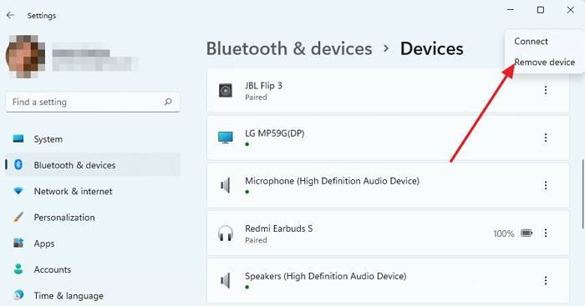Open more options for Redmi Earbuds S
The width and height of the screenshot is (585, 306).
point(546,233)
